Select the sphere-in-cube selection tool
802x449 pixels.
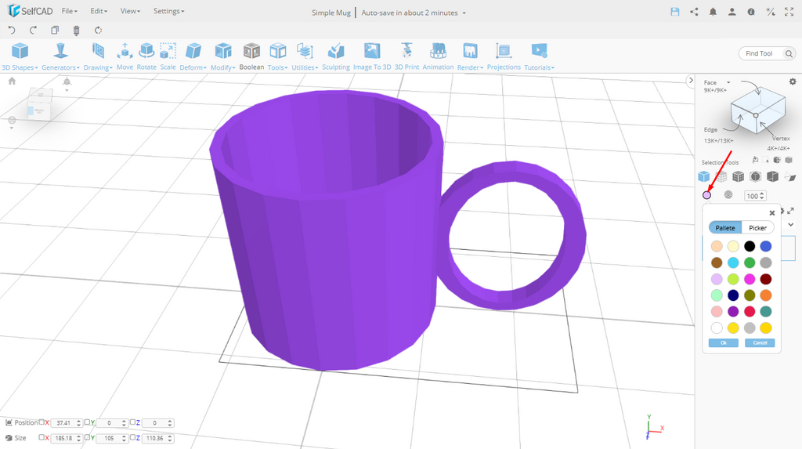(756, 176)
